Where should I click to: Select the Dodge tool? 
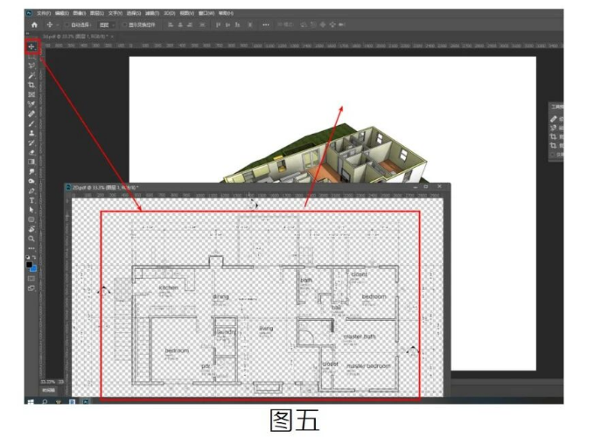pos(31,181)
